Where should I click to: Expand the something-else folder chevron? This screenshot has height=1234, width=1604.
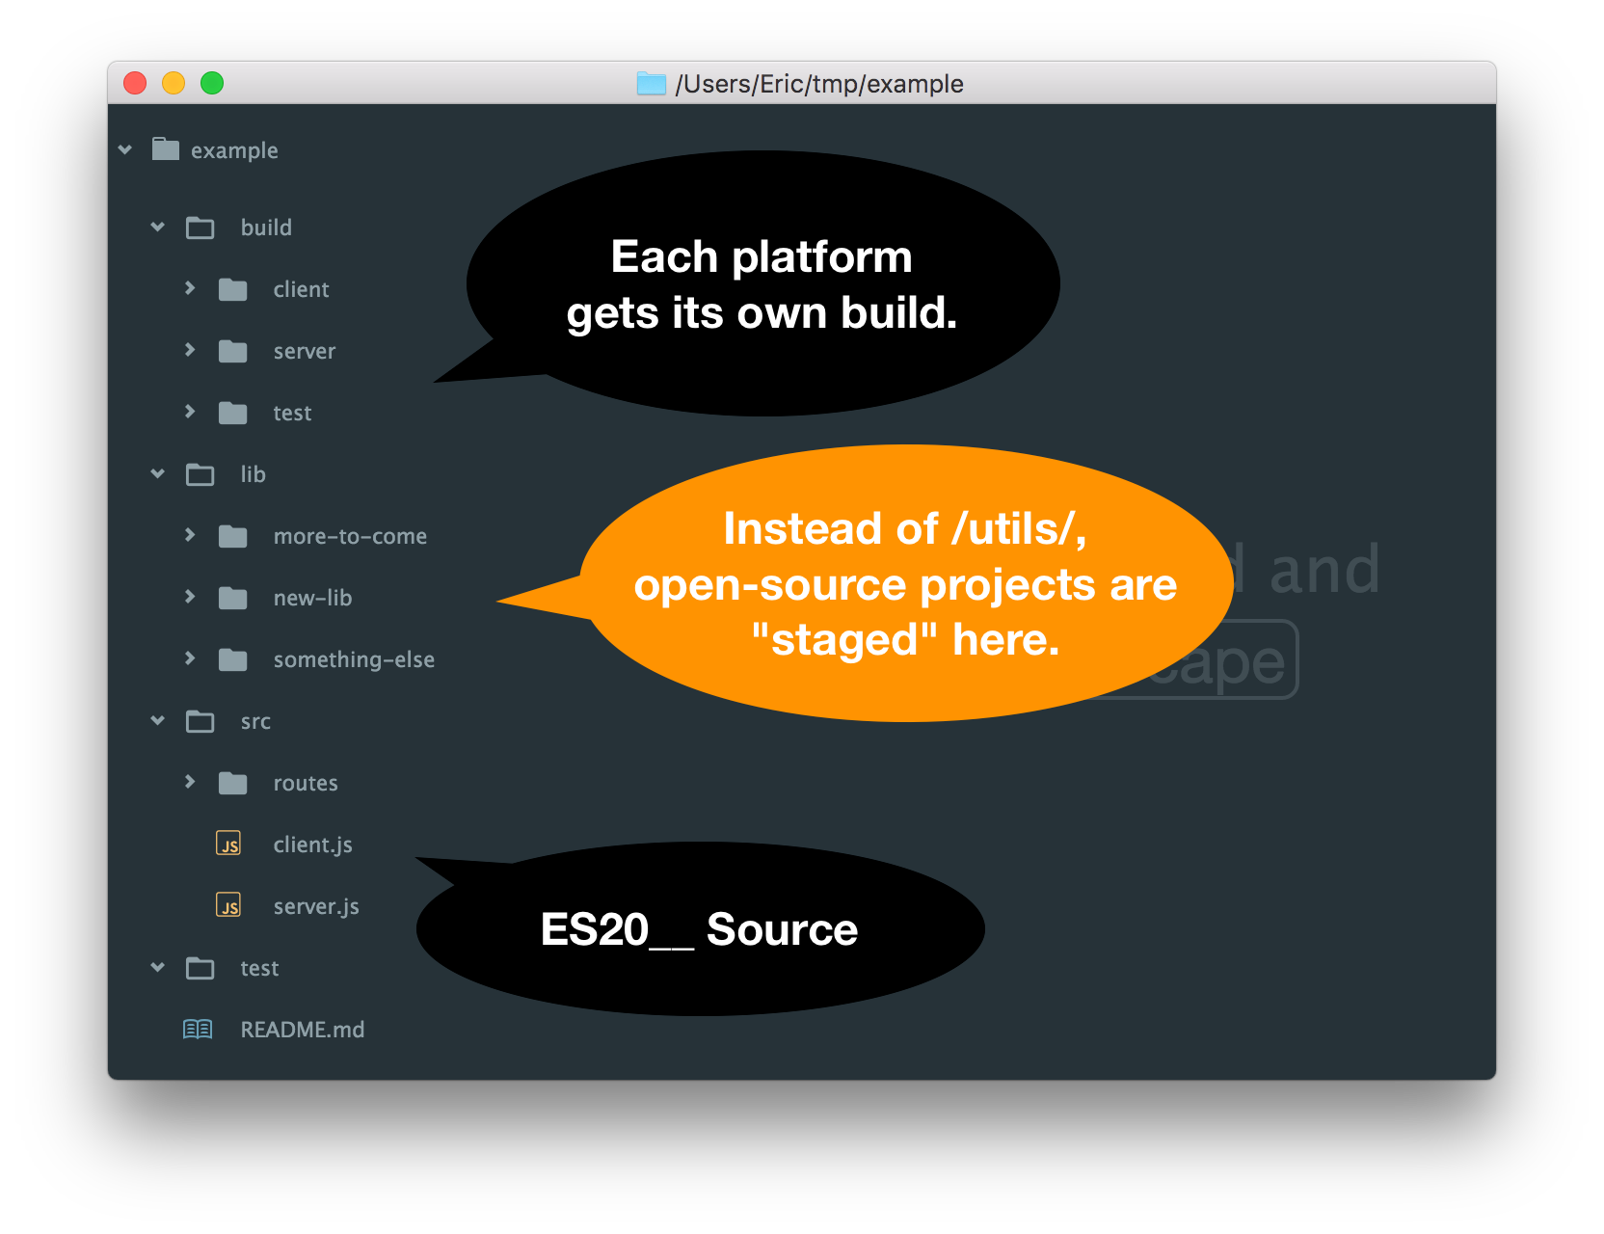tap(190, 658)
